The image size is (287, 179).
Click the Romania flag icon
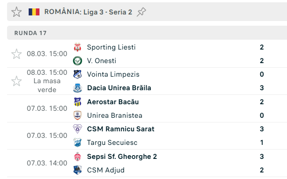coord(34,12)
